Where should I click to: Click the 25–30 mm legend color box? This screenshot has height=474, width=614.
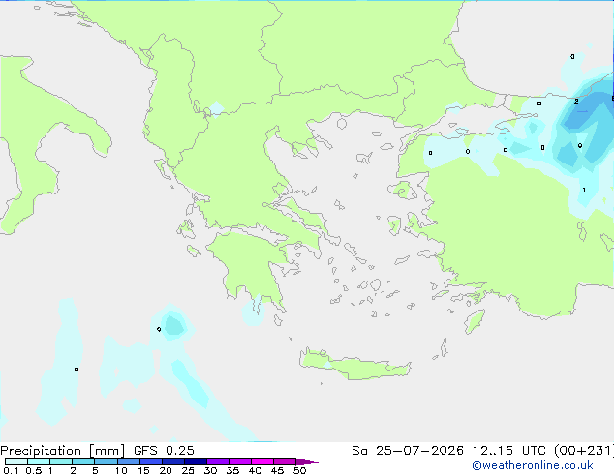tap(195, 461)
